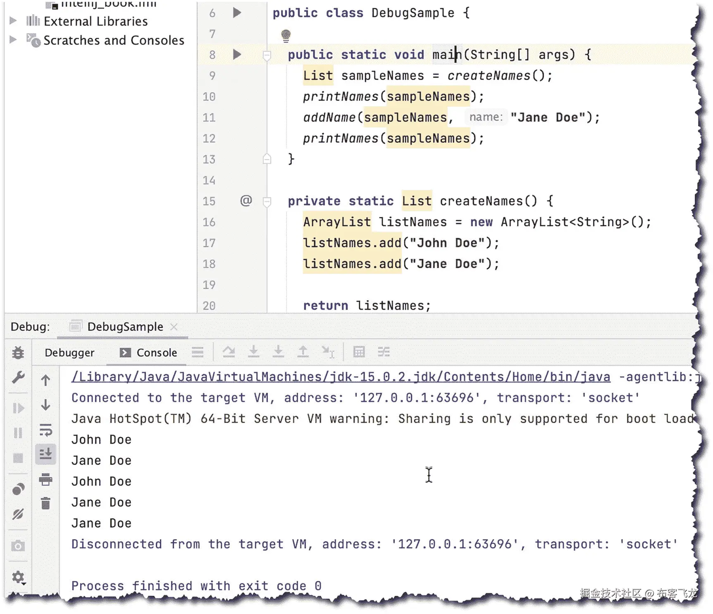The height and width of the screenshot is (614, 713).
Task: Select Scratches and Consoles in project tree
Action: (x=114, y=40)
